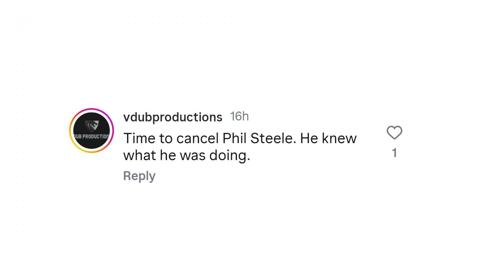Click the word 'Steele.' in the comment
This screenshot has width=480, height=264.
click(273, 138)
